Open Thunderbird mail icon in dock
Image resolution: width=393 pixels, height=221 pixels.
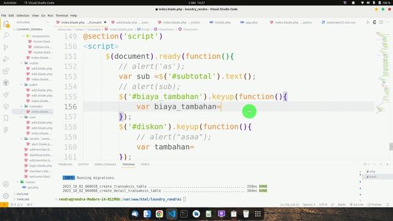[135, 214]
